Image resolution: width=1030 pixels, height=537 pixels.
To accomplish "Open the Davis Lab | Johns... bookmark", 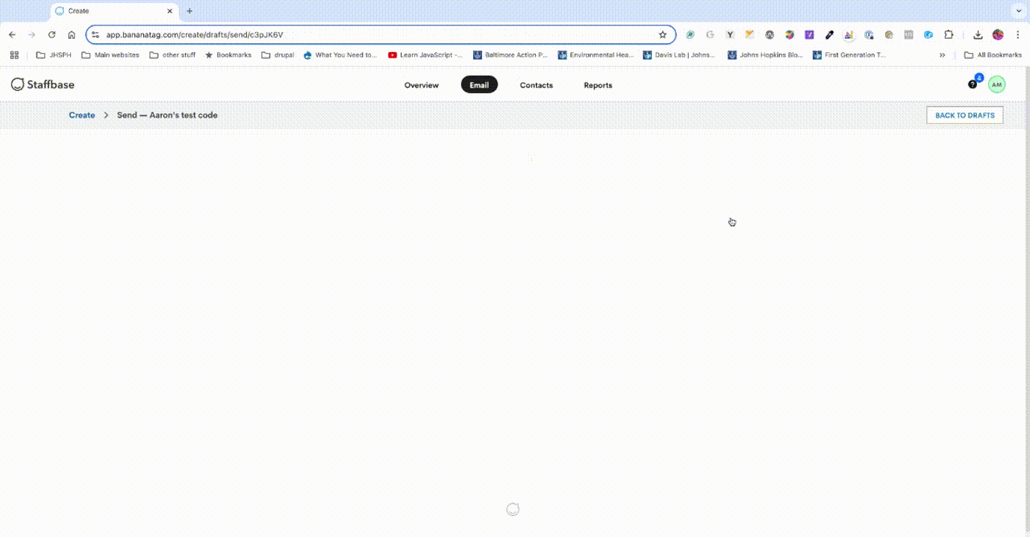I will pos(679,54).
